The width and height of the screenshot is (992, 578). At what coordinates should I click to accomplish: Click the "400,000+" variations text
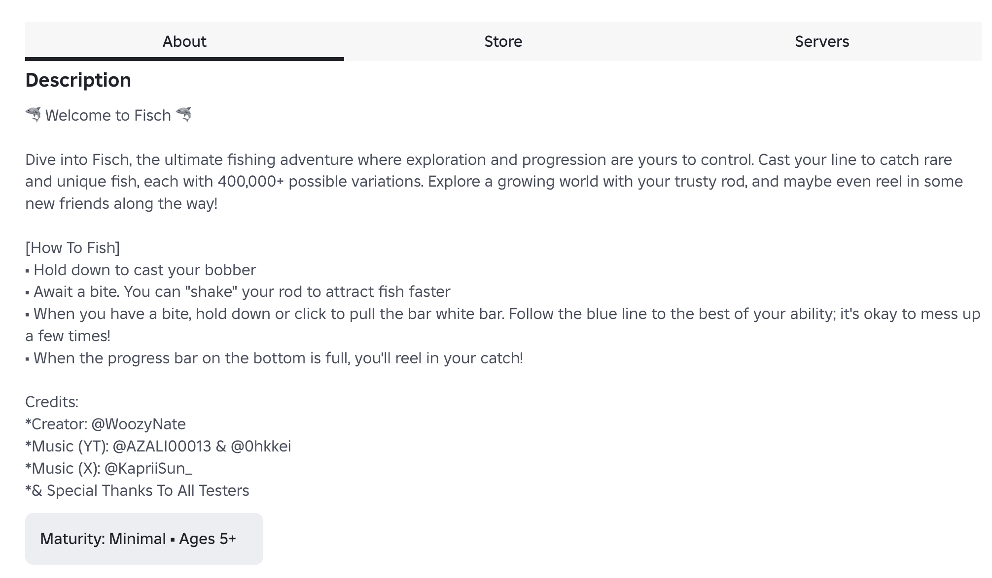251,182
